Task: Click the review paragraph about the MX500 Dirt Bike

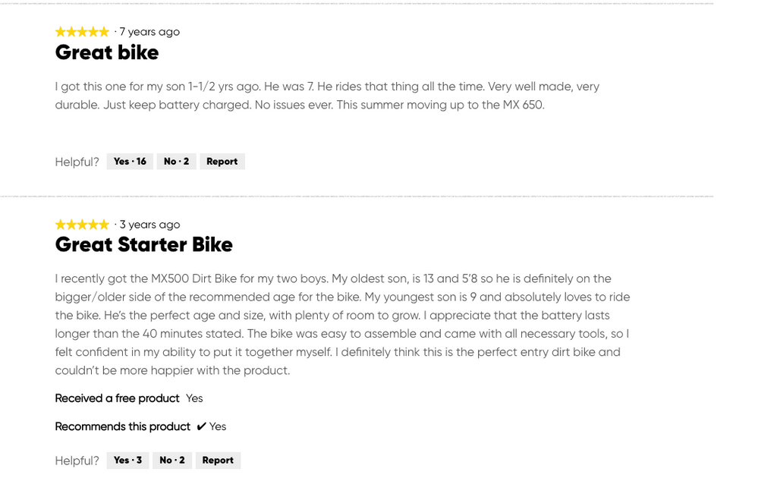Action: coord(342,325)
